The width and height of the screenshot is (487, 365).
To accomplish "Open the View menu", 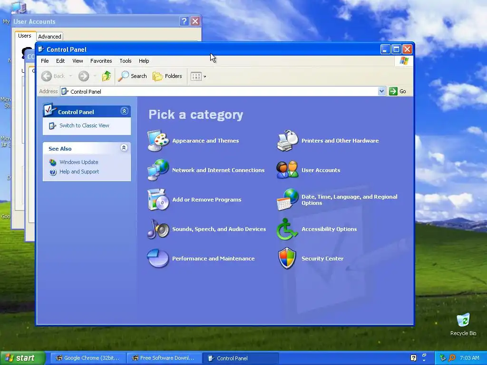I will tap(78, 61).
